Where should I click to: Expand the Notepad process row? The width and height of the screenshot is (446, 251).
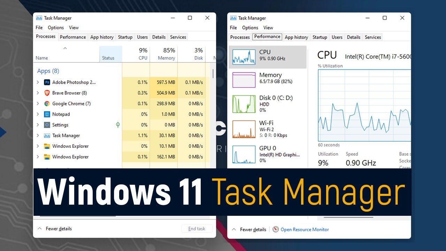click(x=38, y=114)
